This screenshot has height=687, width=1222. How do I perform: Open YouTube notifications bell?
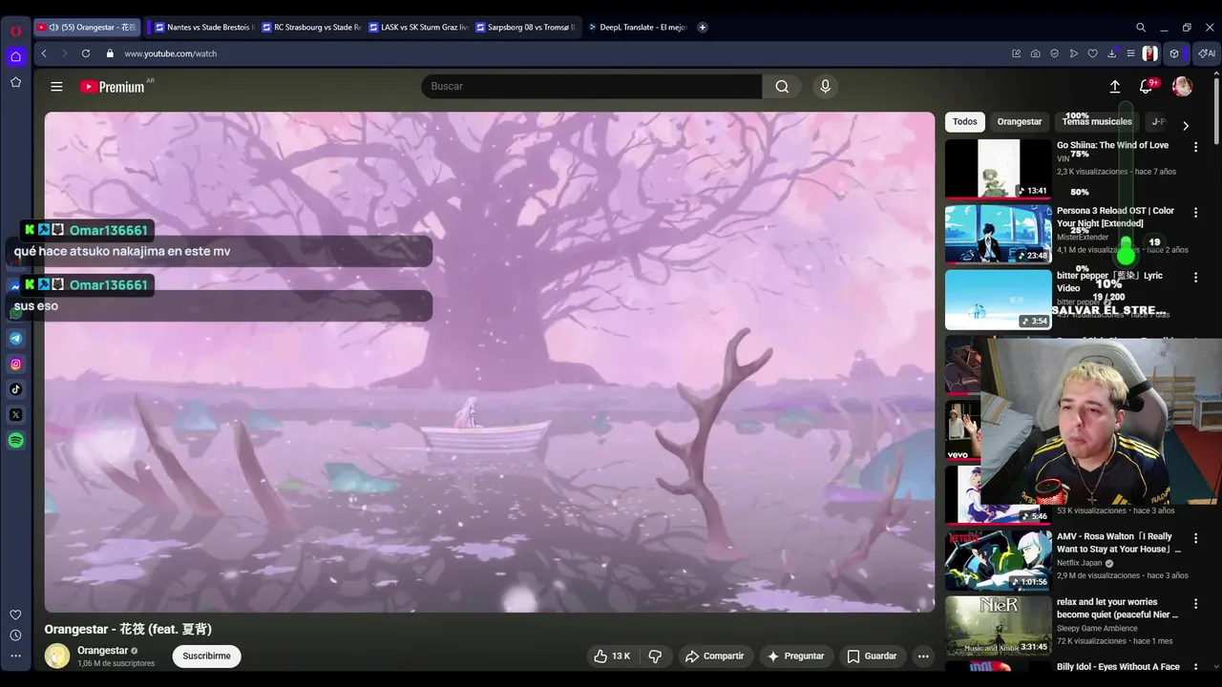1146,87
